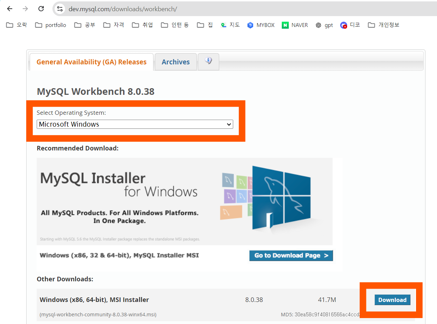This screenshot has width=437, height=324.
Task: Click the MySQL Installer for Windows banner
Action: point(185,201)
